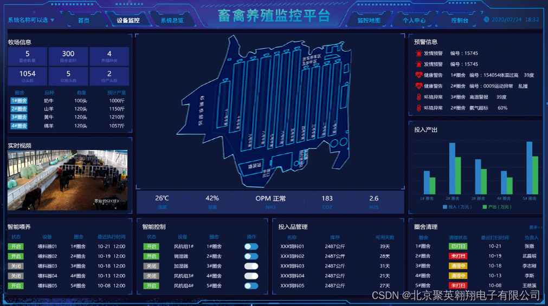Screen dimensions: 548x306
Task: Click the farm layout map
Action: click(265, 111)
